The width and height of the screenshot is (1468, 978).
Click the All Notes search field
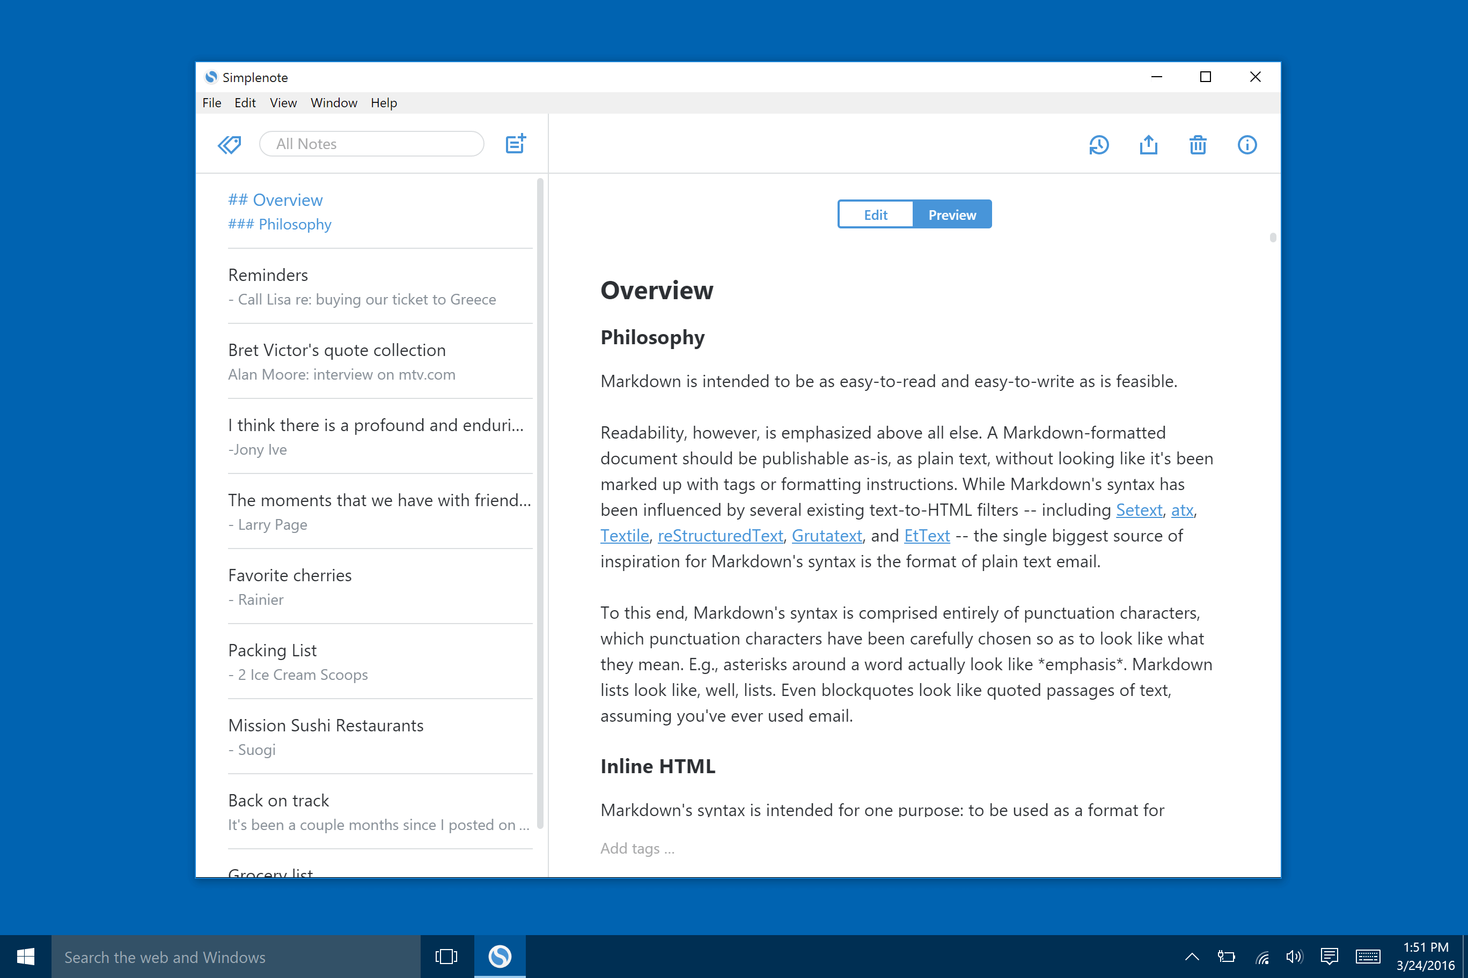tap(372, 143)
